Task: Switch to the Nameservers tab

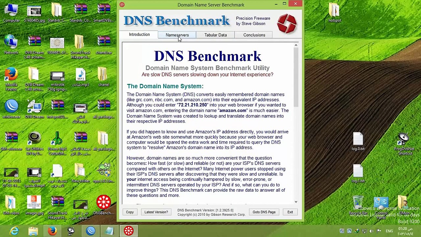Action: point(177,35)
